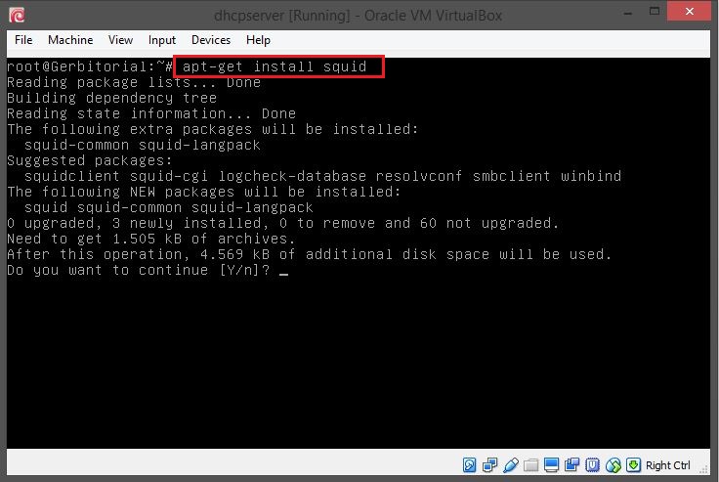
Task: Close the VirtualBox window
Action: [x=689, y=11]
